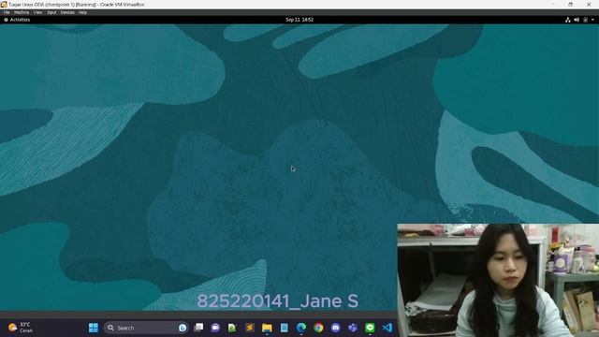The image size is (599, 337).
Task: Open the VirtualBox View menu
Action: pyautogui.click(x=37, y=12)
